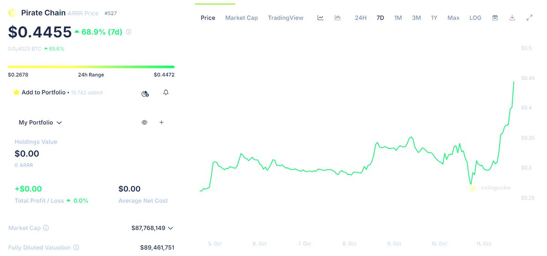Toggle portfolio visibility eye icon
Image resolution: width=547 pixels, height=256 pixels.
(x=144, y=122)
